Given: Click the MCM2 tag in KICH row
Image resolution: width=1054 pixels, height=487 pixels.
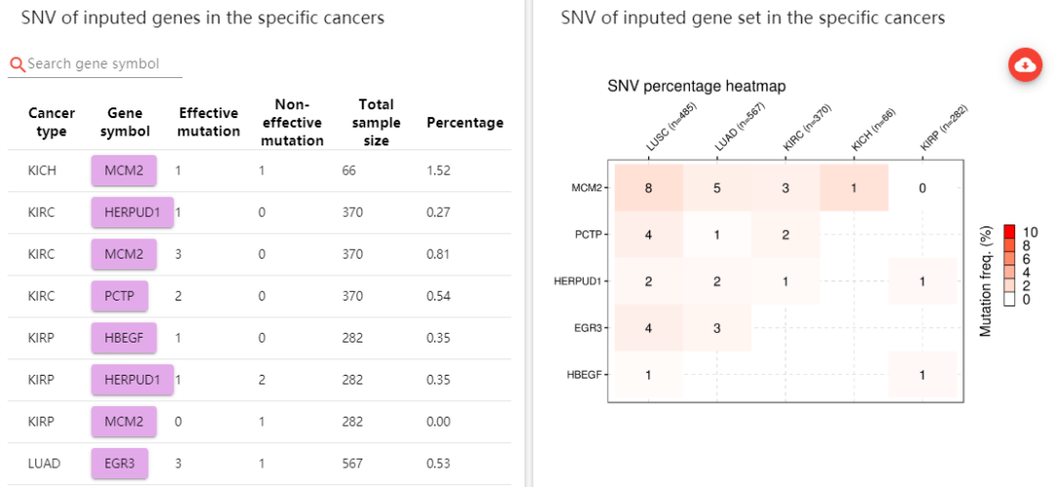Looking at the screenshot, I should [x=124, y=171].
